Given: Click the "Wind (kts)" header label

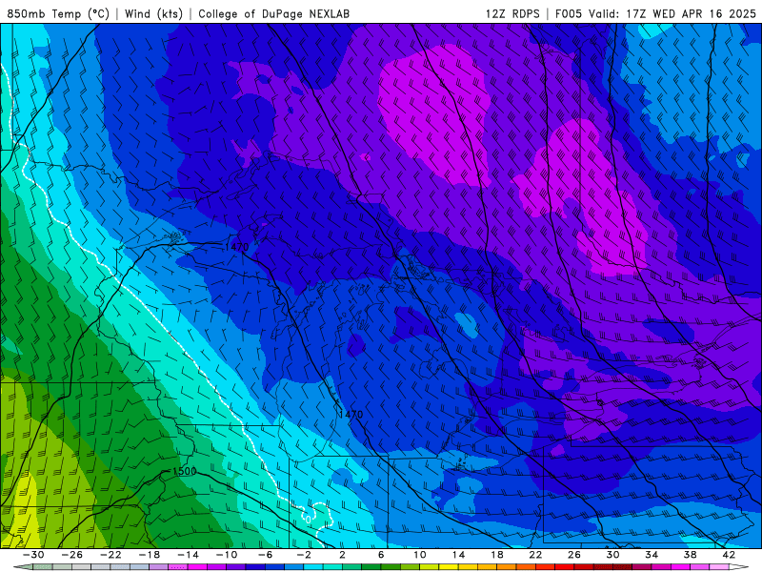Looking at the screenshot, I should [153, 13].
